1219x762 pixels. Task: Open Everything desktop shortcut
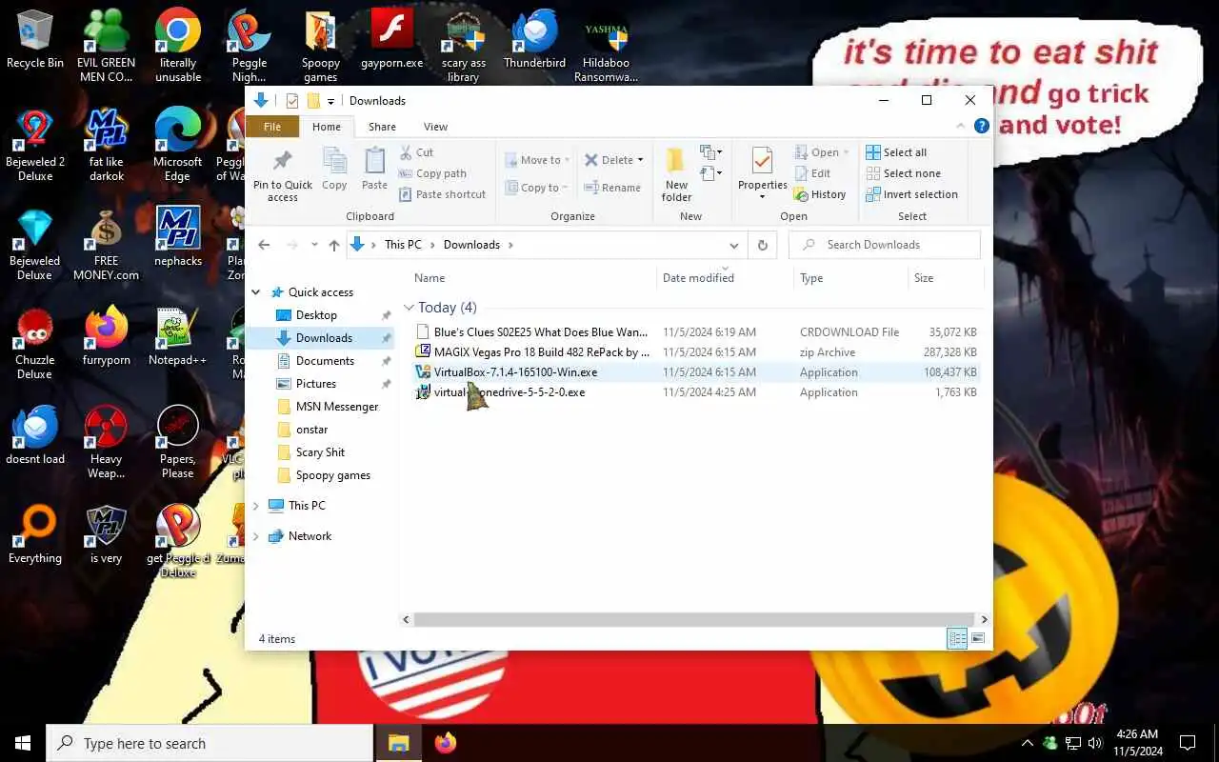(35, 535)
